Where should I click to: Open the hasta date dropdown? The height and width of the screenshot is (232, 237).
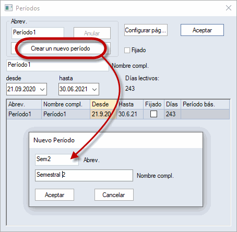pos(94,89)
